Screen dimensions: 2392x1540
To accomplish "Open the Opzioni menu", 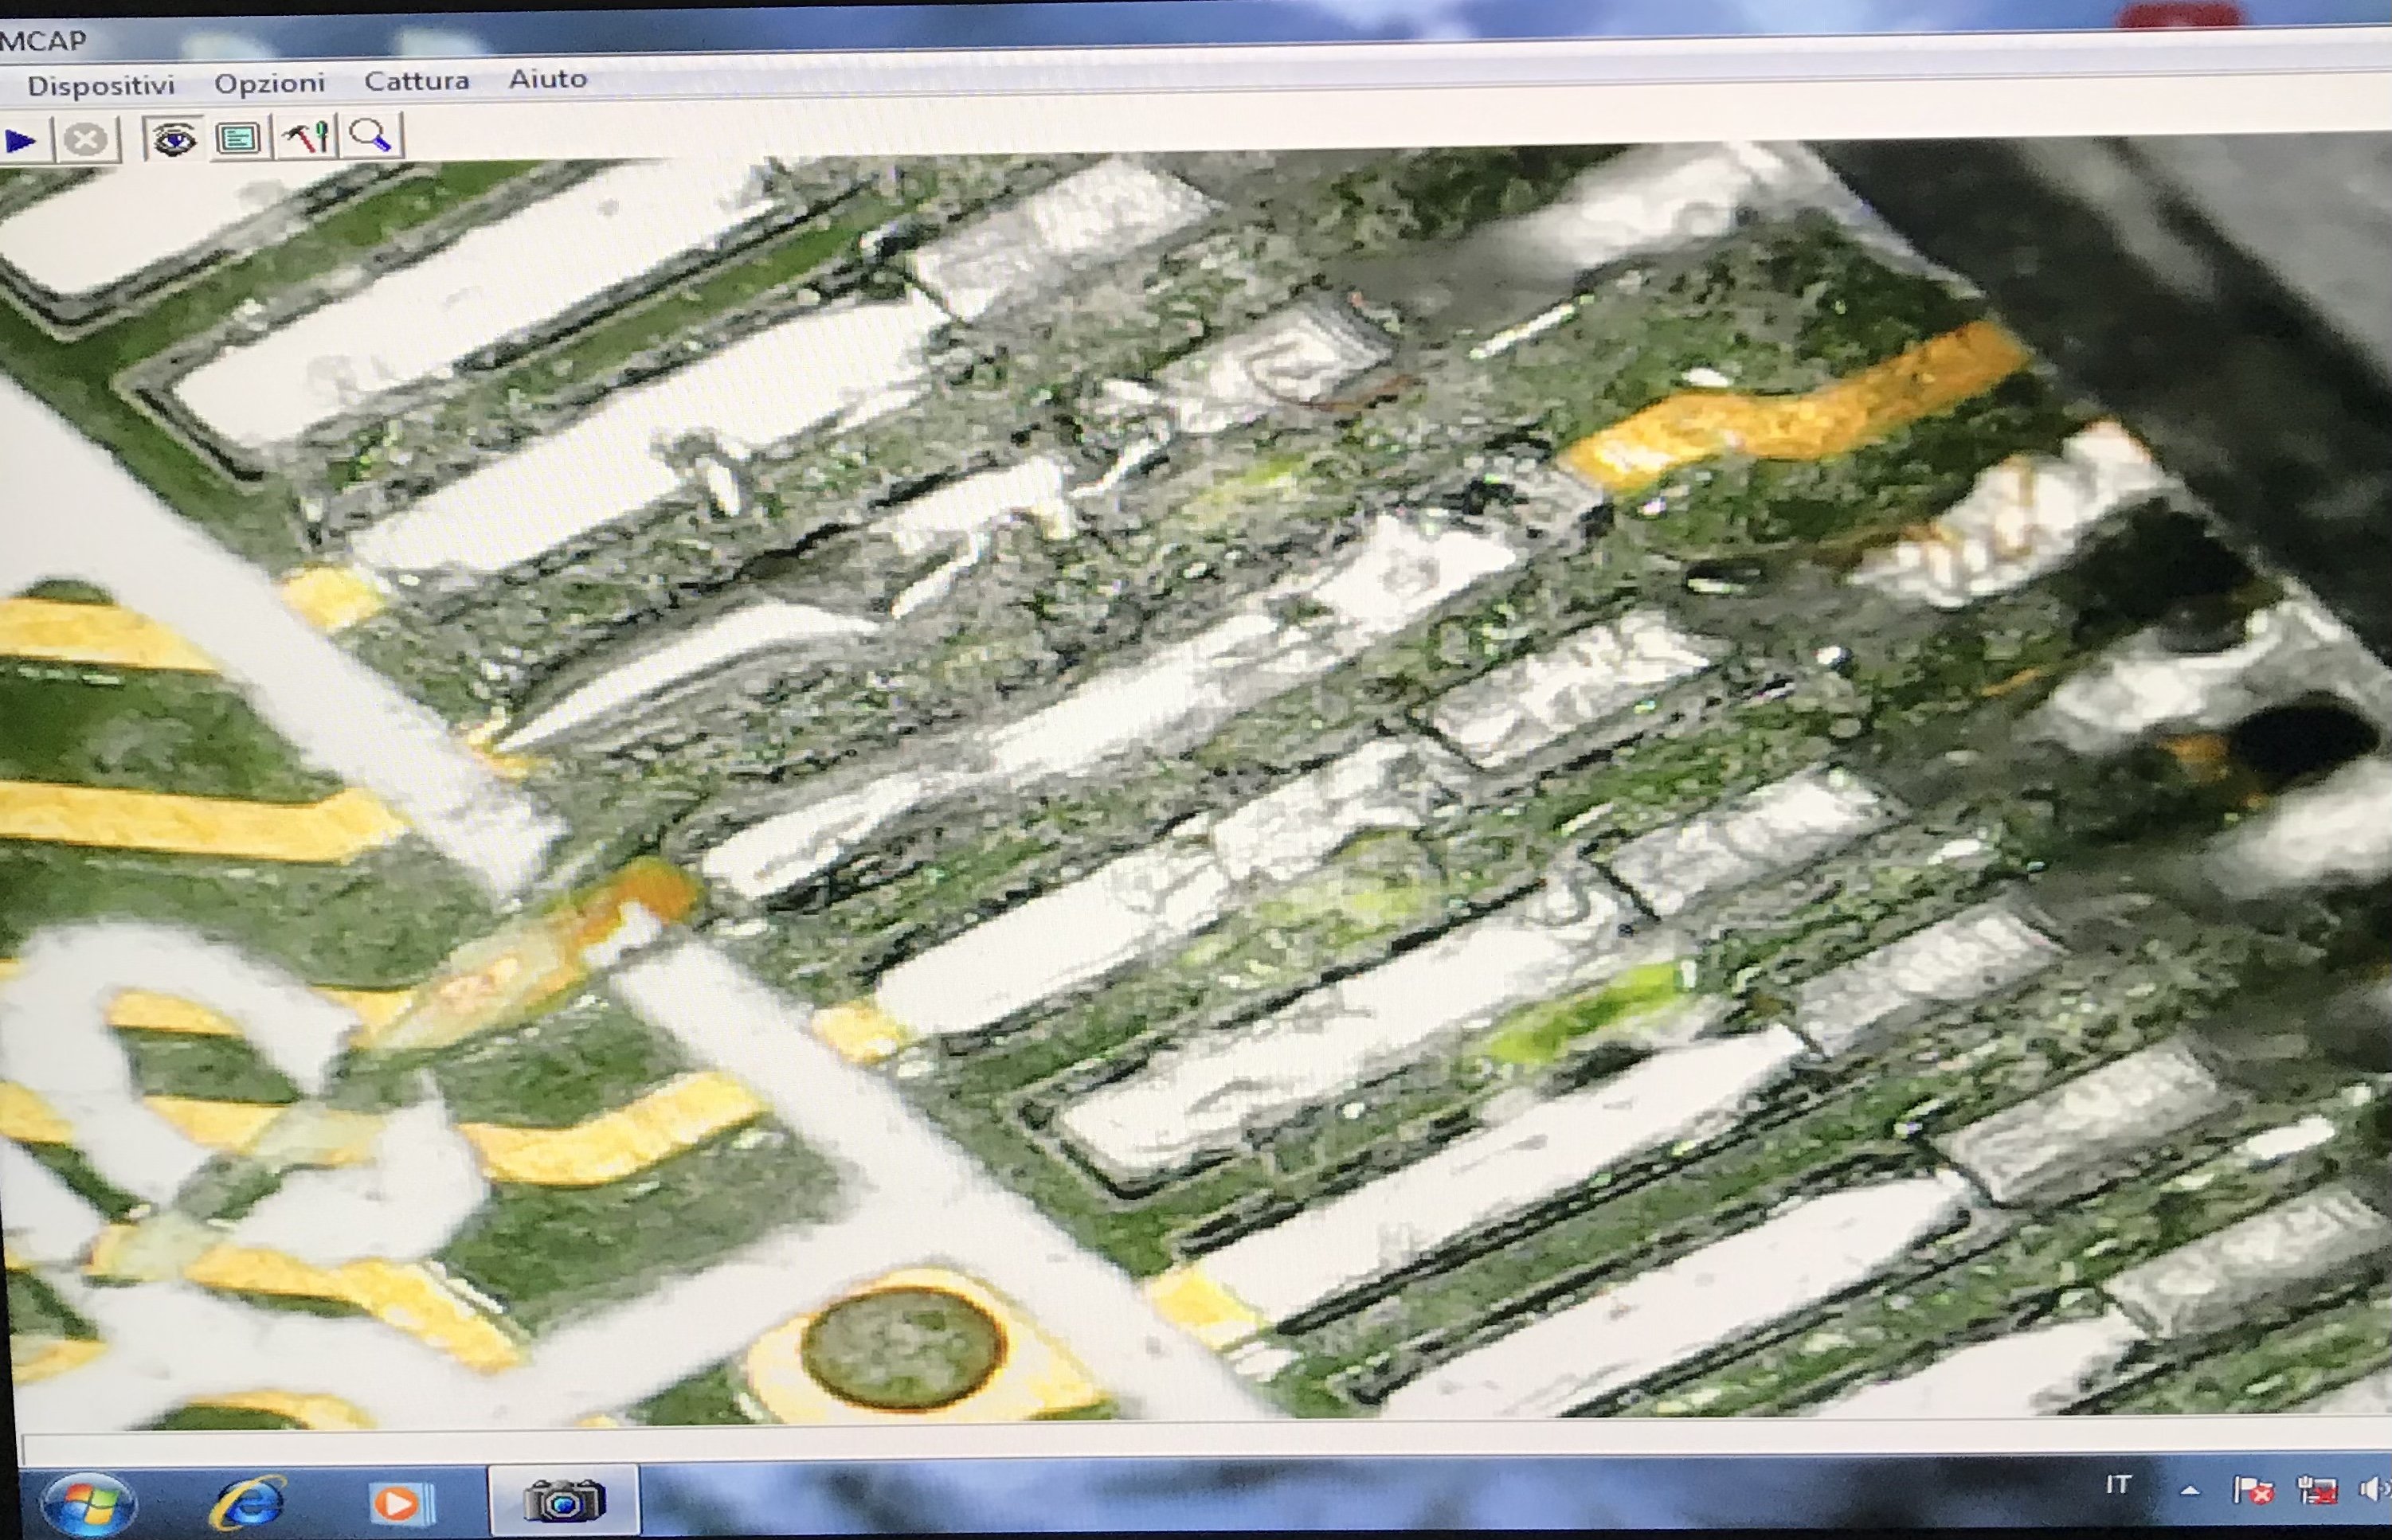I will [x=270, y=83].
